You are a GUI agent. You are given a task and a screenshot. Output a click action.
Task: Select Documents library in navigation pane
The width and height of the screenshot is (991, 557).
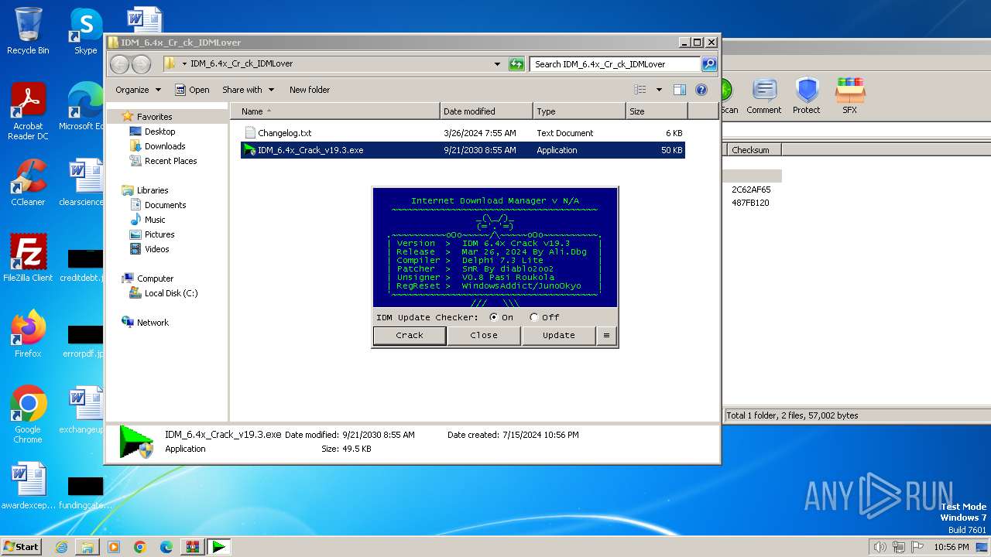(165, 205)
